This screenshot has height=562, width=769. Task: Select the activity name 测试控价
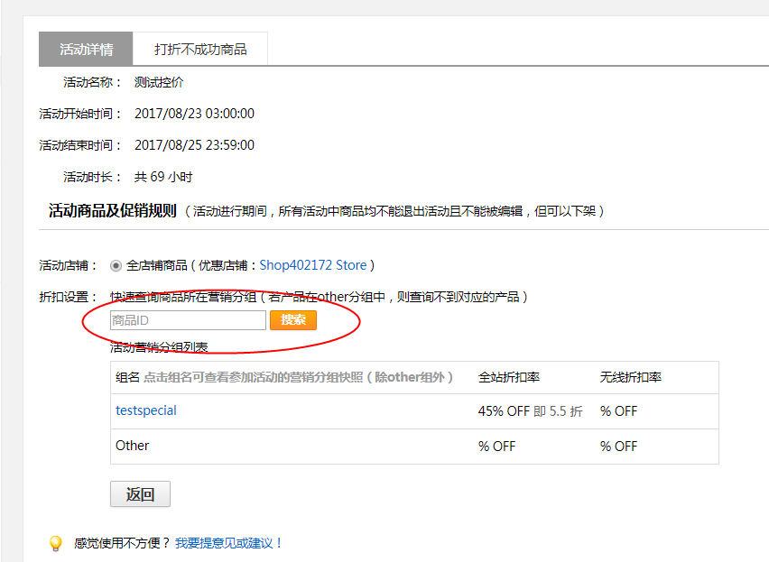point(159,82)
